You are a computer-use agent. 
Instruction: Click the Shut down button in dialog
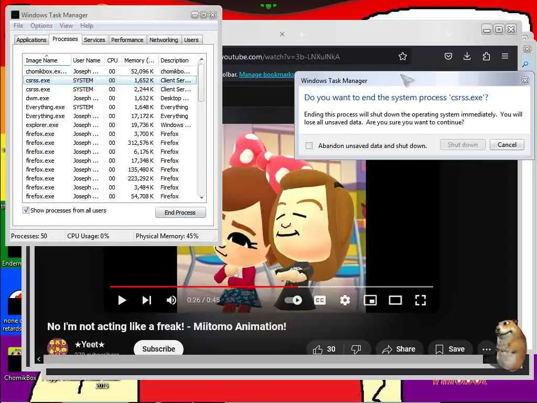pos(463,145)
